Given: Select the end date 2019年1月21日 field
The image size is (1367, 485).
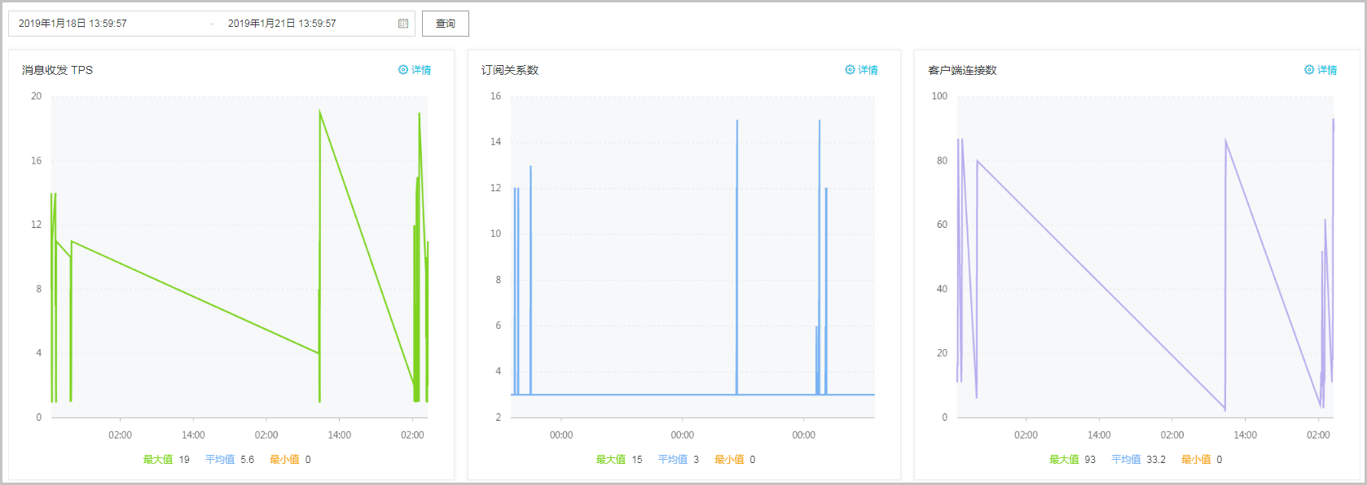Looking at the screenshot, I should 282,24.
